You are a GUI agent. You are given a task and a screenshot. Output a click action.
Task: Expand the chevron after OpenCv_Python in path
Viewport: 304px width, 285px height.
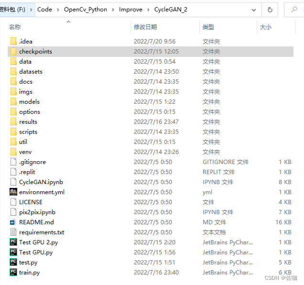[113, 10]
